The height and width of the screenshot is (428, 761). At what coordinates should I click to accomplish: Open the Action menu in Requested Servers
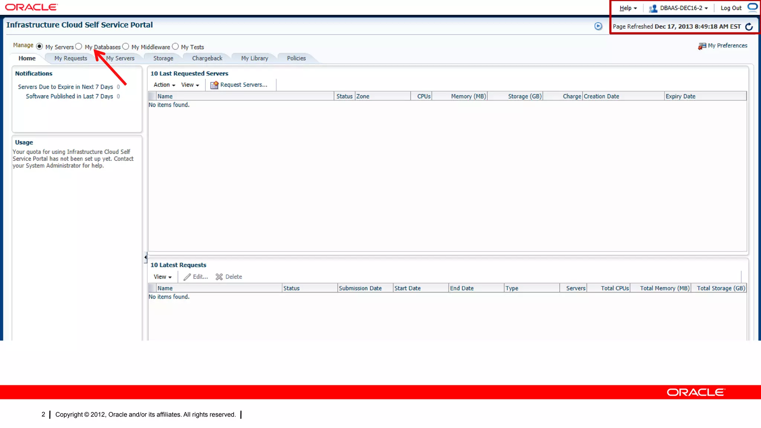point(164,85)
